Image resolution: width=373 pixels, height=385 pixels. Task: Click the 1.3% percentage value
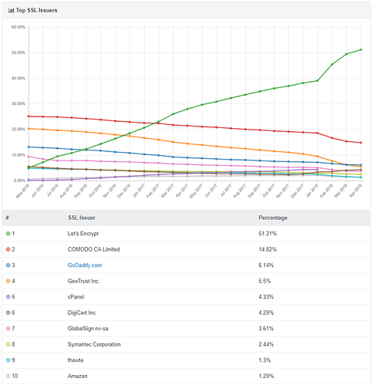click(x=264, y=360)
